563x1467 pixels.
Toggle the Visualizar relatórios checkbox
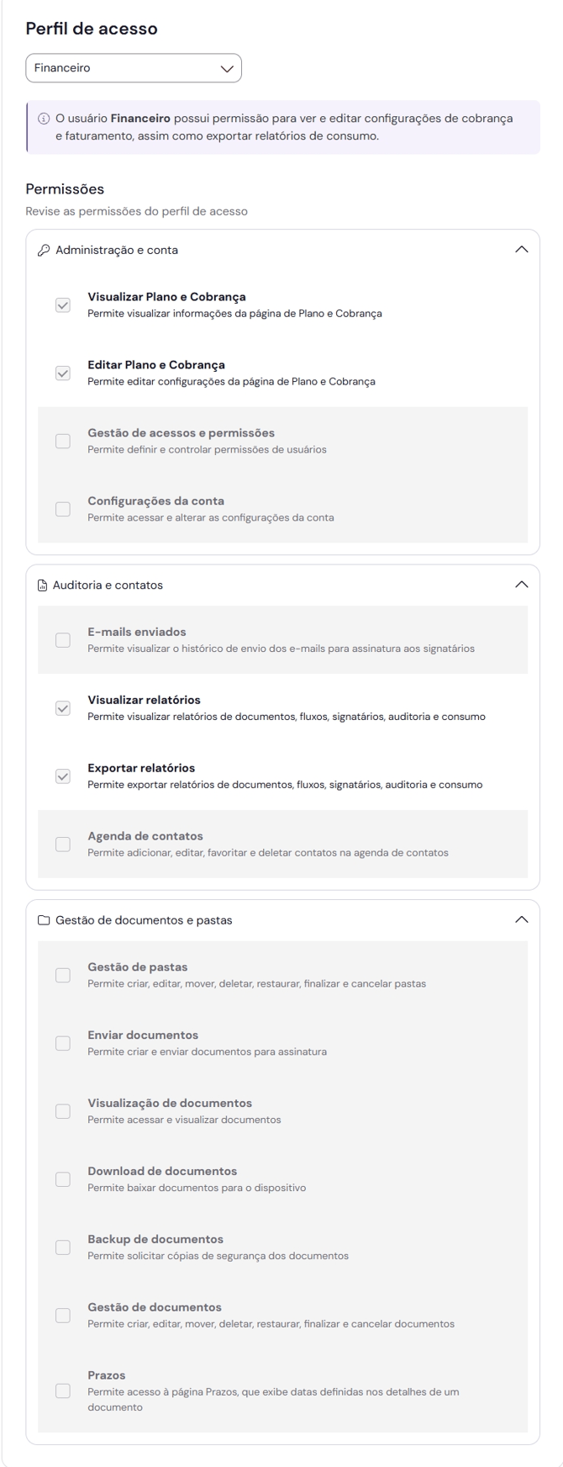click(63, 708)
